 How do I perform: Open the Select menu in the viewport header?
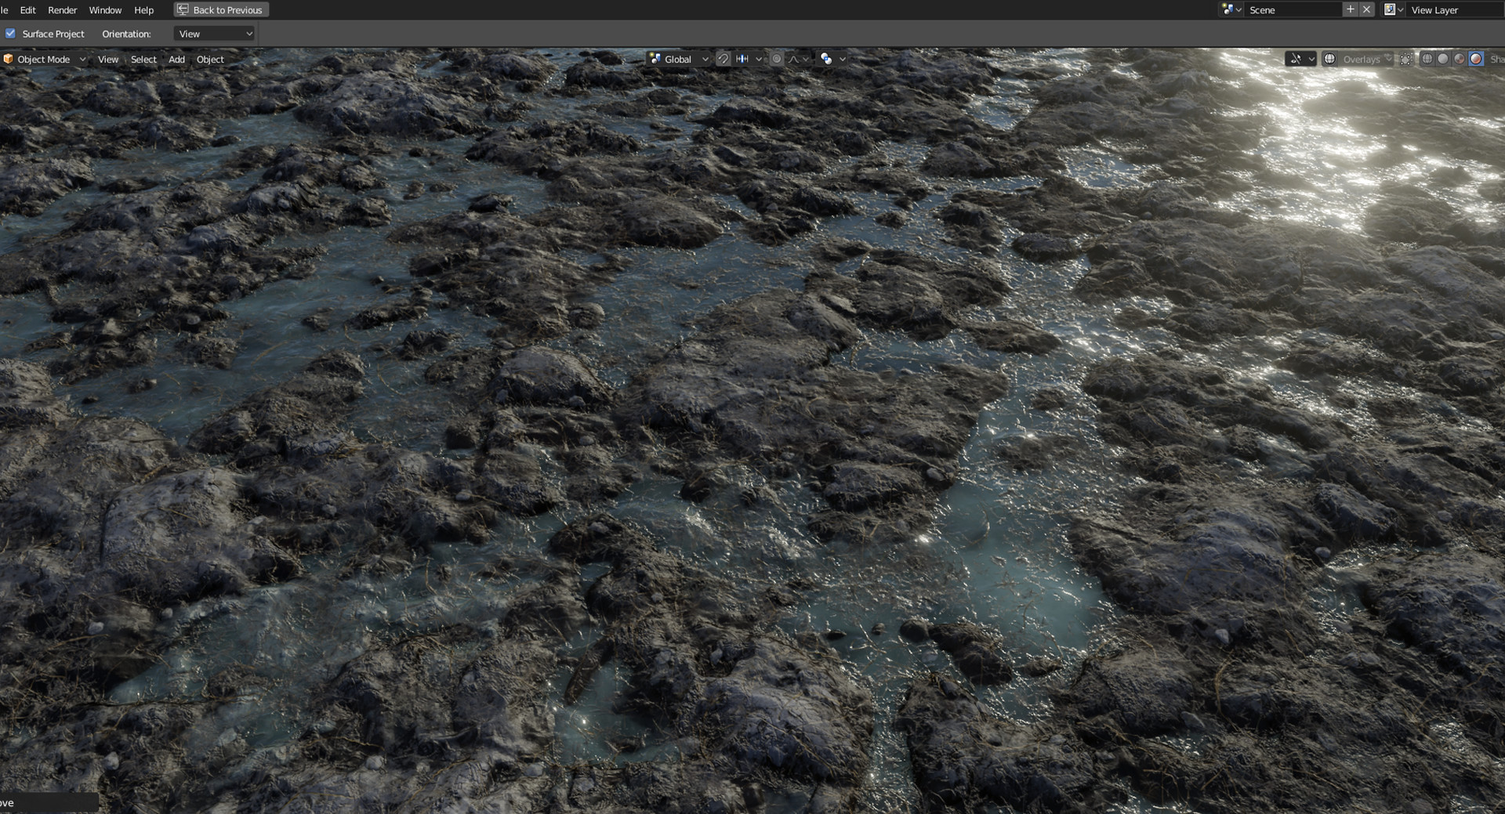click(x=143, y=59)
